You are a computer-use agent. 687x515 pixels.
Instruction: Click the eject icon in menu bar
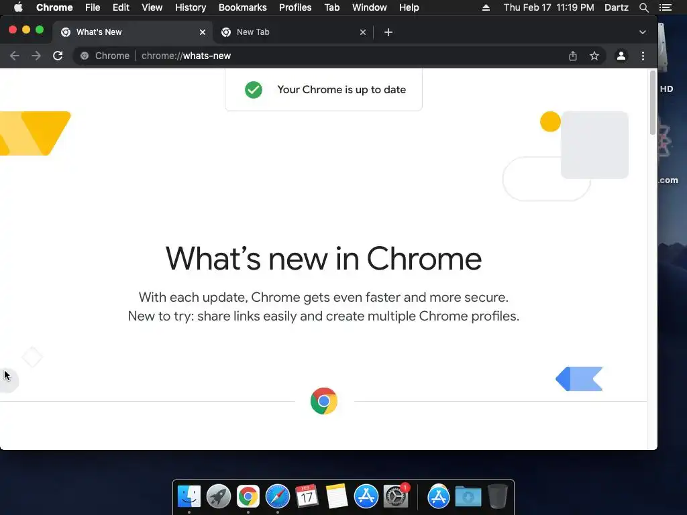[486, 7]
